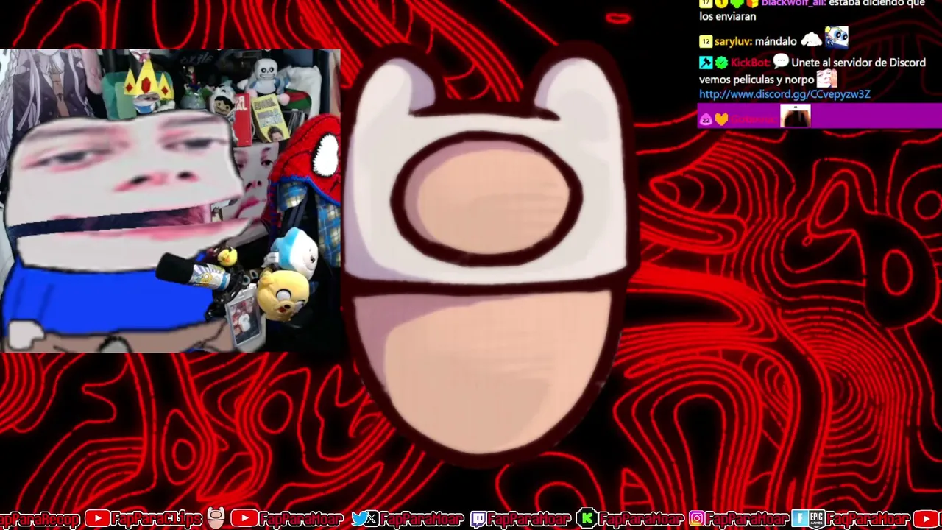Click the level 22 badge in the purple message
942x530 pixels.
(x=706, y=119)
